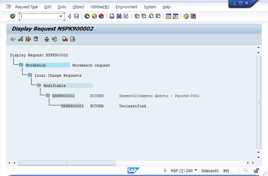Viewport: 268px width, 176px height.
Task: Click the Delete trash can icon
Action: [36, 39]
